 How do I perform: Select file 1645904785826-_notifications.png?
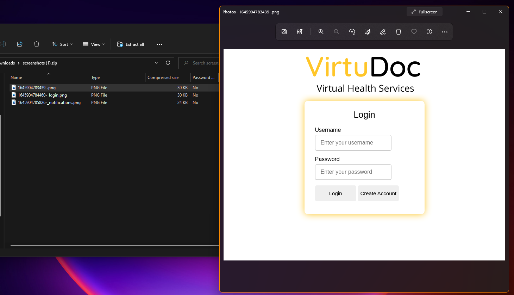tap(114, 103)
